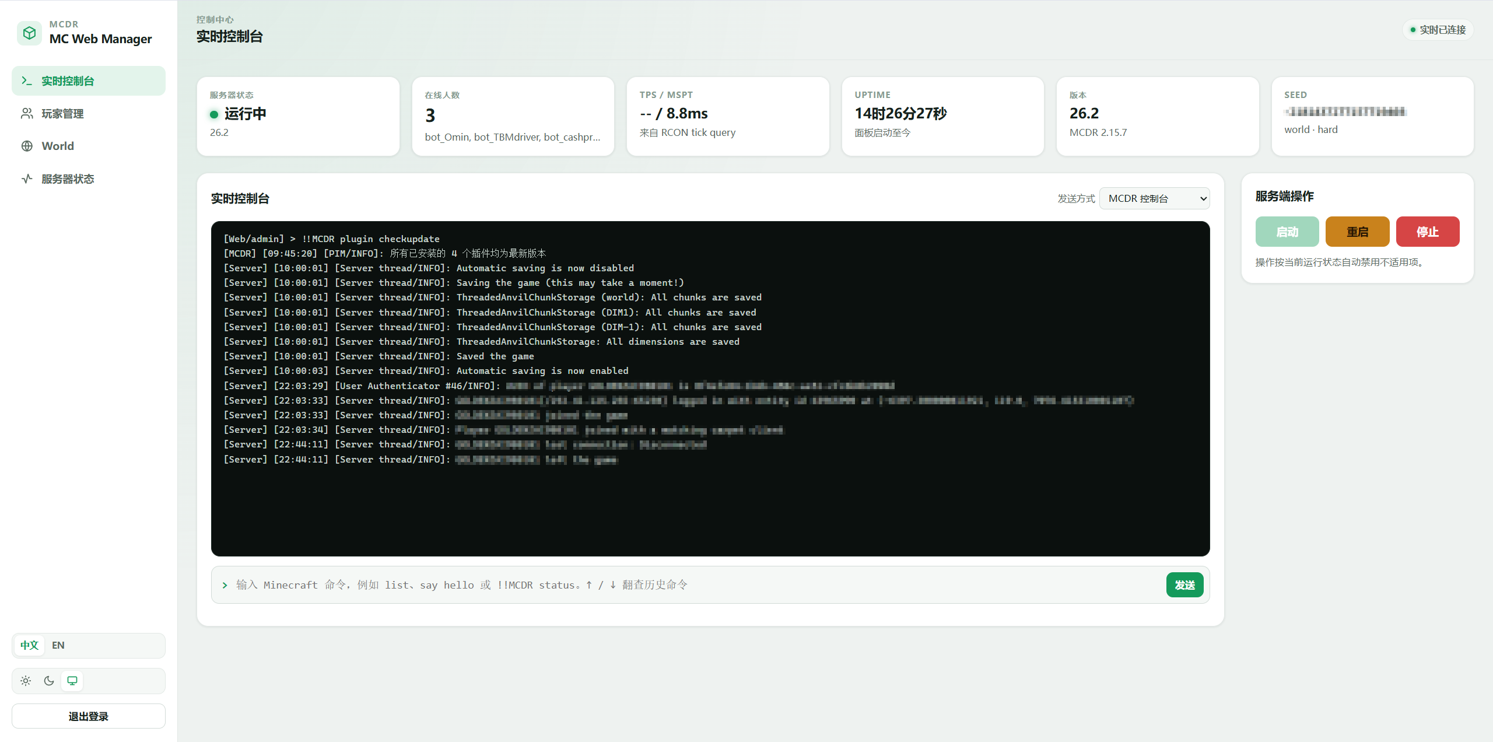Click the 'Saved the game' console line
The width and height of the screenshot is (1493, 742).
379,356
